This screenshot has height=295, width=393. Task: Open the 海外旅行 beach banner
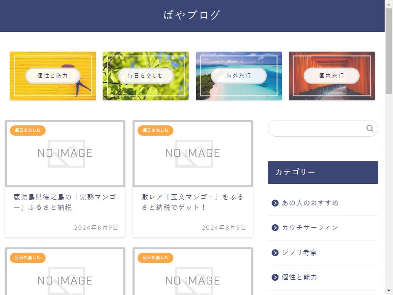click(239, 76)
